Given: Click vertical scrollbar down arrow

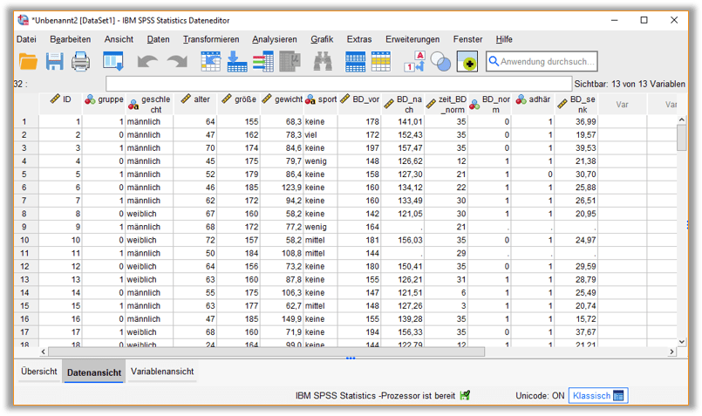Looking at the screenshot, I should pos(682,341).
